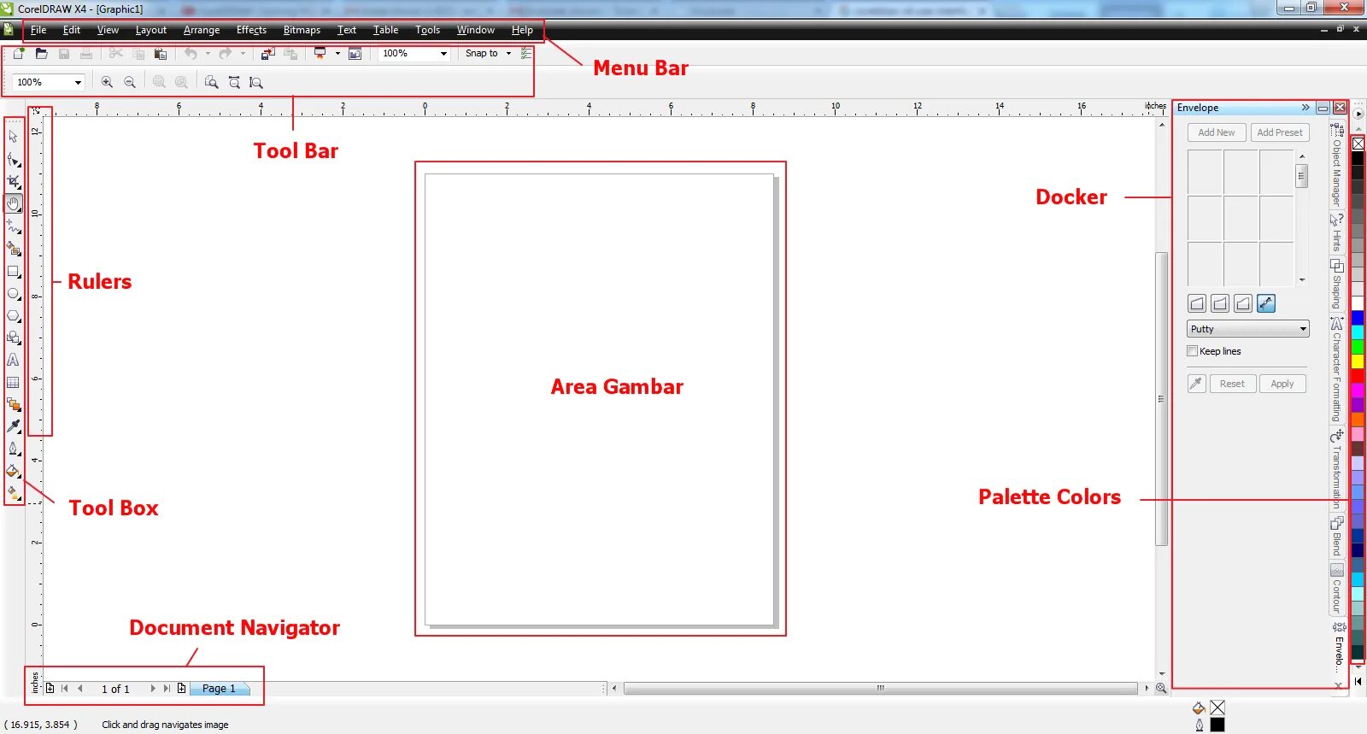Open the Welcome screen icon

[x=355, y=54]
